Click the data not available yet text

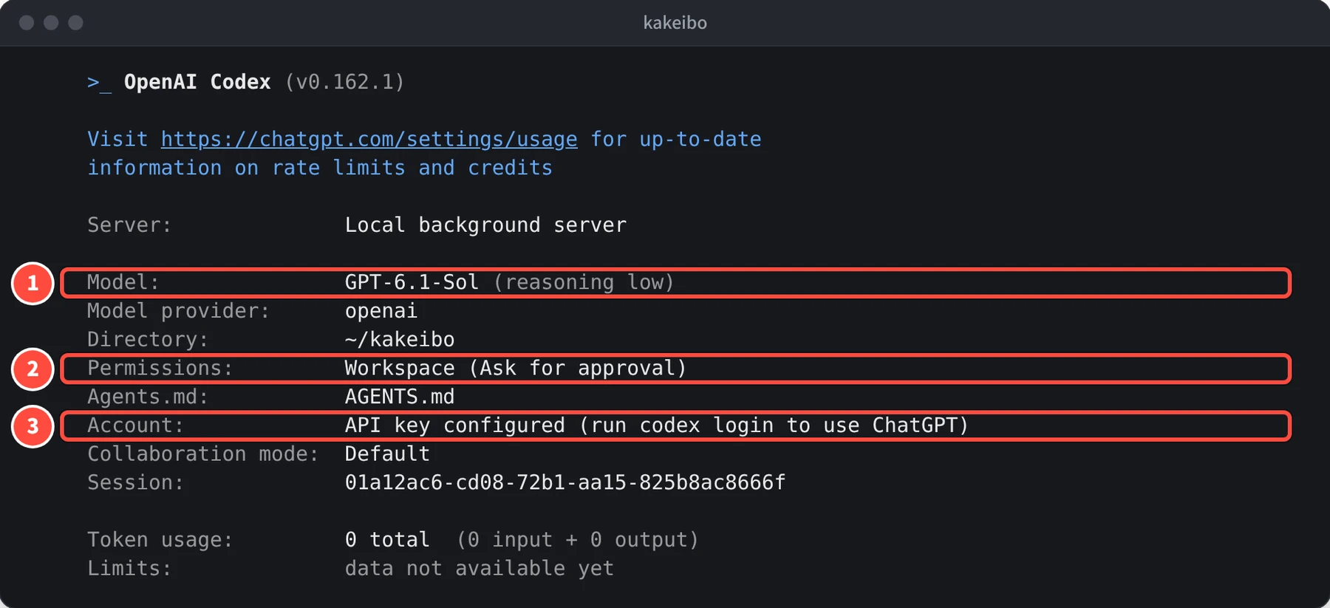[x=480, y=568]
